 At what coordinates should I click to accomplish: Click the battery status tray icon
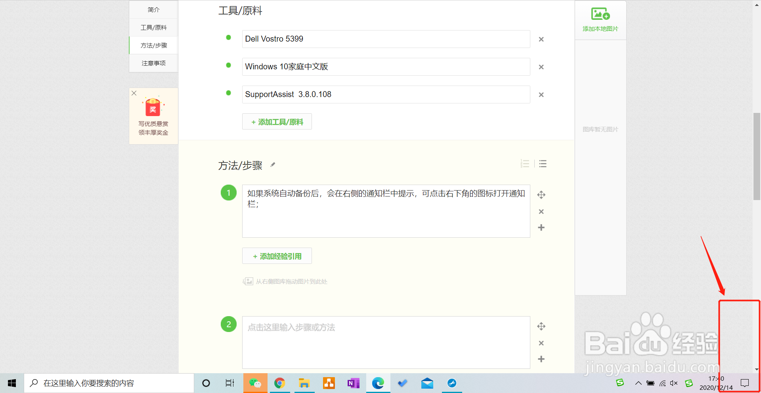[650, 383]
